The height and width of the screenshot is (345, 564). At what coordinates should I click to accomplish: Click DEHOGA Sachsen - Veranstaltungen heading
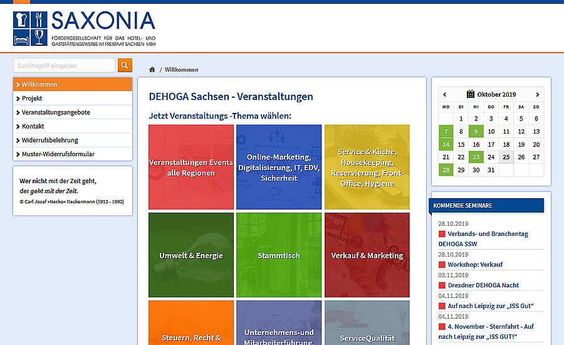coord(231,97)
